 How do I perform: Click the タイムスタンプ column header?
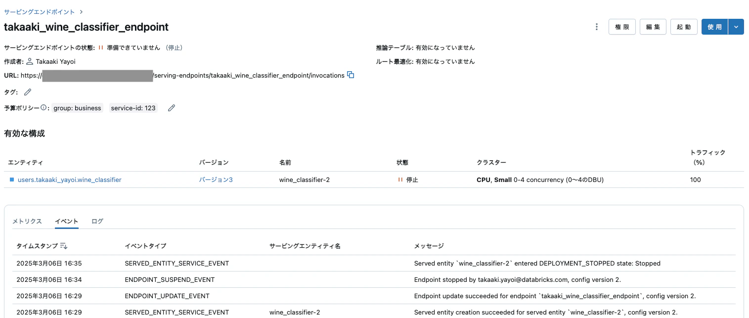tap(37, 246)
